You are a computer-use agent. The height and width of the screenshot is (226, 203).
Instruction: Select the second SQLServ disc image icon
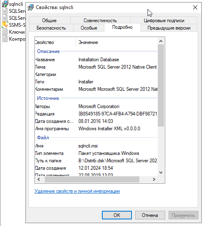click(5, 18)
